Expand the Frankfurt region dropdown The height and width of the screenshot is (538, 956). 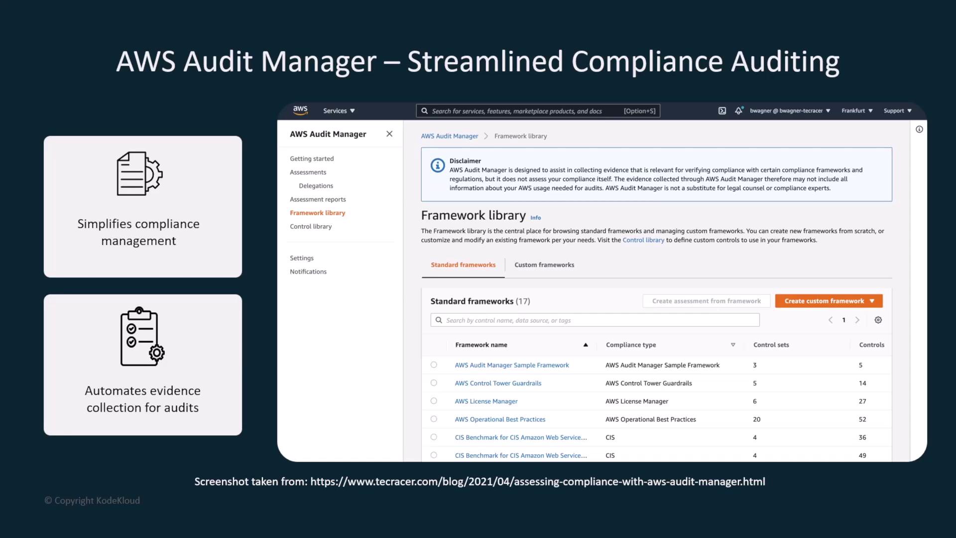click(x=857, y=111)
